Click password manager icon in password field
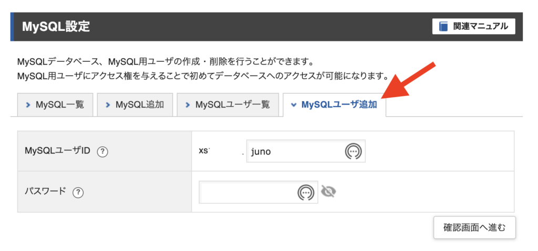The height and width of the screenshot is (251, 538). [306, 192]
